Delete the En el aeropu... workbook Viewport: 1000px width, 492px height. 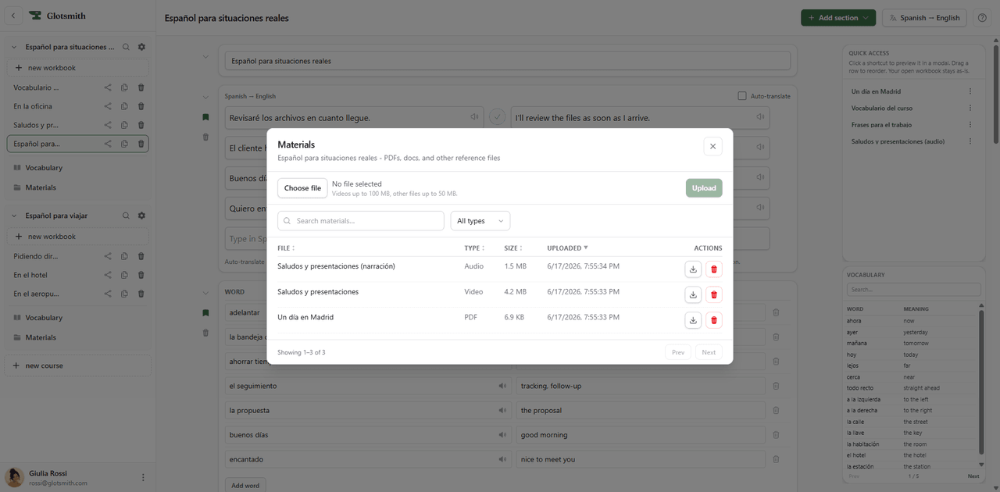pyautogui.click(x=141, y=294)
